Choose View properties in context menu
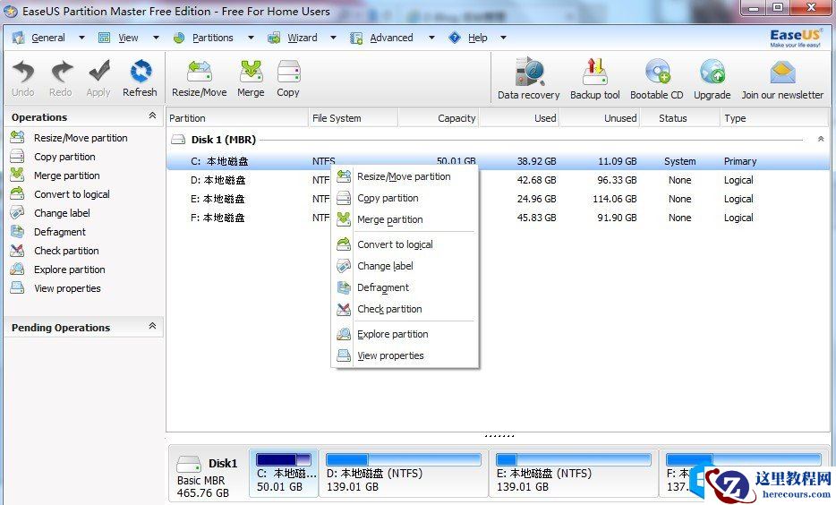Viewport: 836px width, 505px height. pos(405,355)
